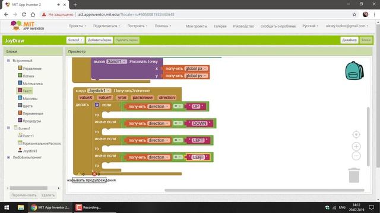This screenshot has height=213, width=380.
Task: Click the workspace trash can
Action: coord(354,175)
